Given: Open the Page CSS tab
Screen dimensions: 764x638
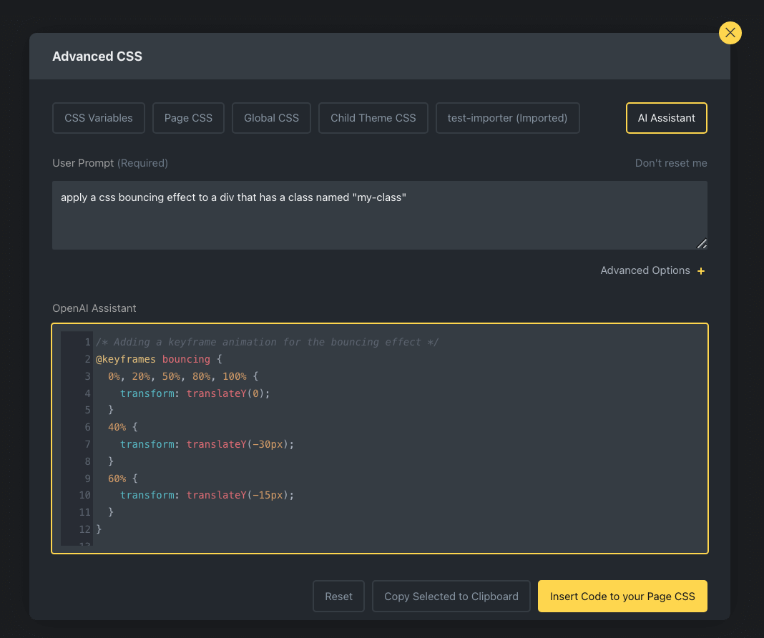Looking at the screenshot, I should click(x=188, y=118).
